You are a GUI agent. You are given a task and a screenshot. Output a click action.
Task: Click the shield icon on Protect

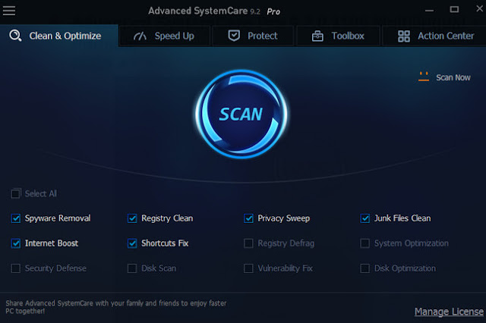click(234, 36)
